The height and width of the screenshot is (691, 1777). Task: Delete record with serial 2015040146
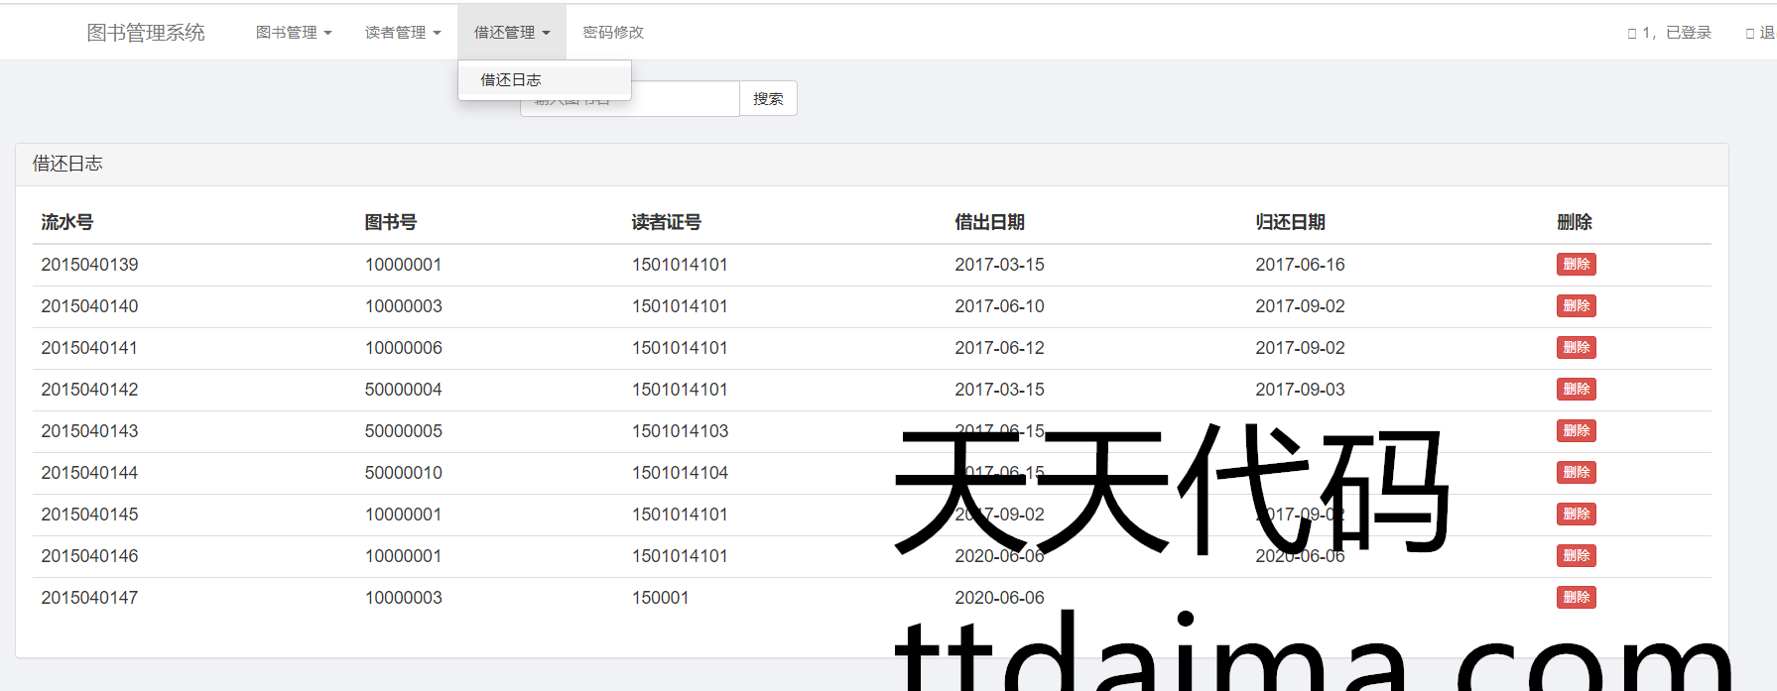[1576, 556]
